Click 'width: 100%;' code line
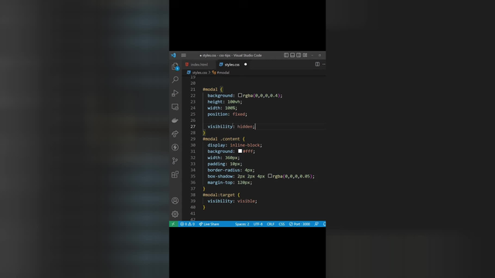Viewport: 495px width, 278px height. pos(222,108)
